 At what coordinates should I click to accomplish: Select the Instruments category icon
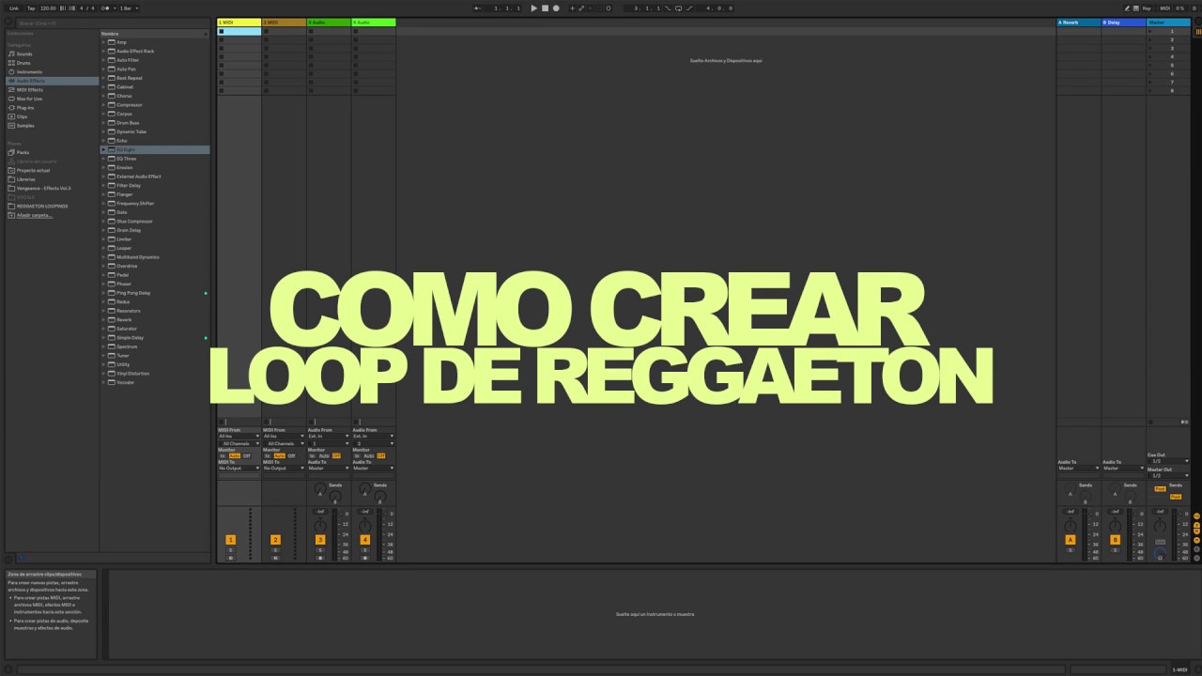10,71
